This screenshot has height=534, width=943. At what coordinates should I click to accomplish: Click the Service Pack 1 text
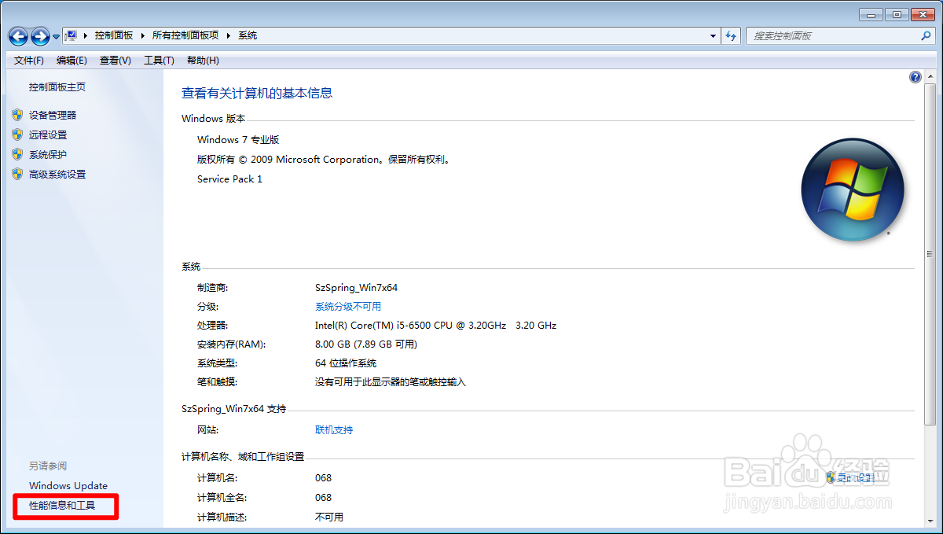tap(229, 179)
